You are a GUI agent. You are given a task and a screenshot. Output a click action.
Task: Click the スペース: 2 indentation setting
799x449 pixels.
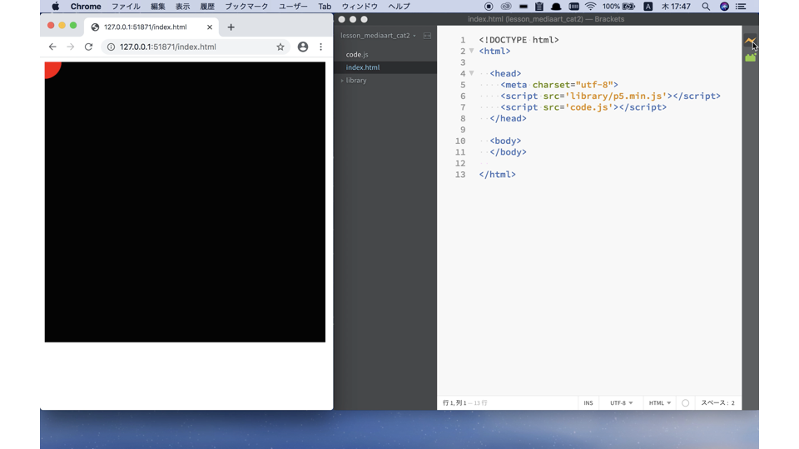pos(717,402)
